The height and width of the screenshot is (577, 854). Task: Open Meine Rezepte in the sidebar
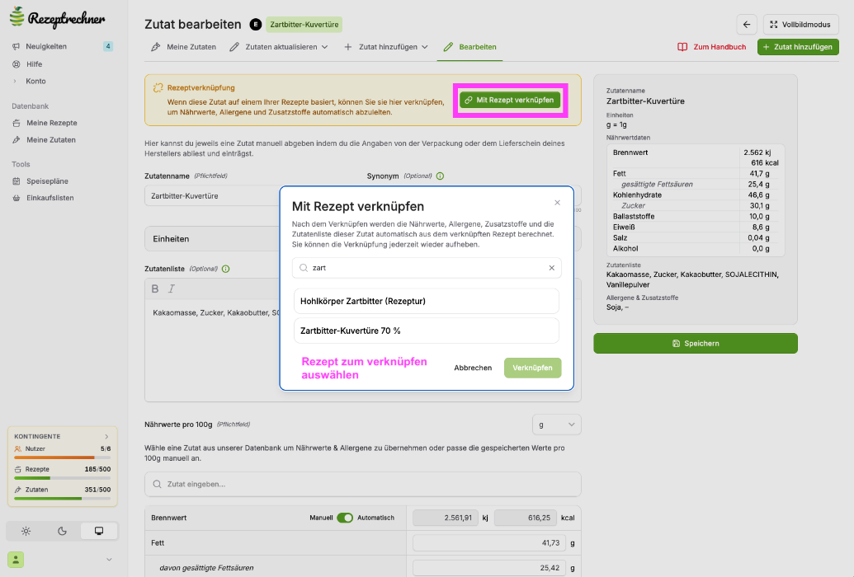coord(52,123)
